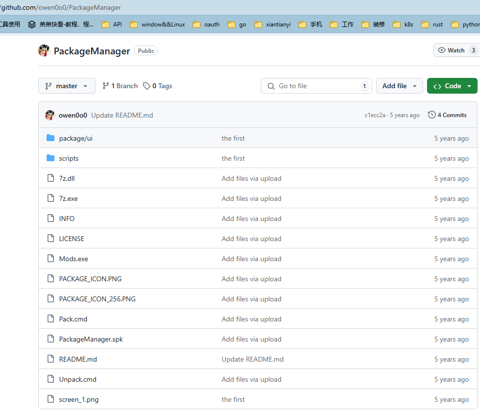Click the file icon next to screen_1.png
480x416 pixels.
(51, 399)
